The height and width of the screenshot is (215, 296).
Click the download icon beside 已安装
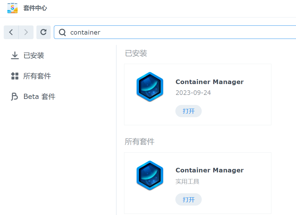point(15,55)
